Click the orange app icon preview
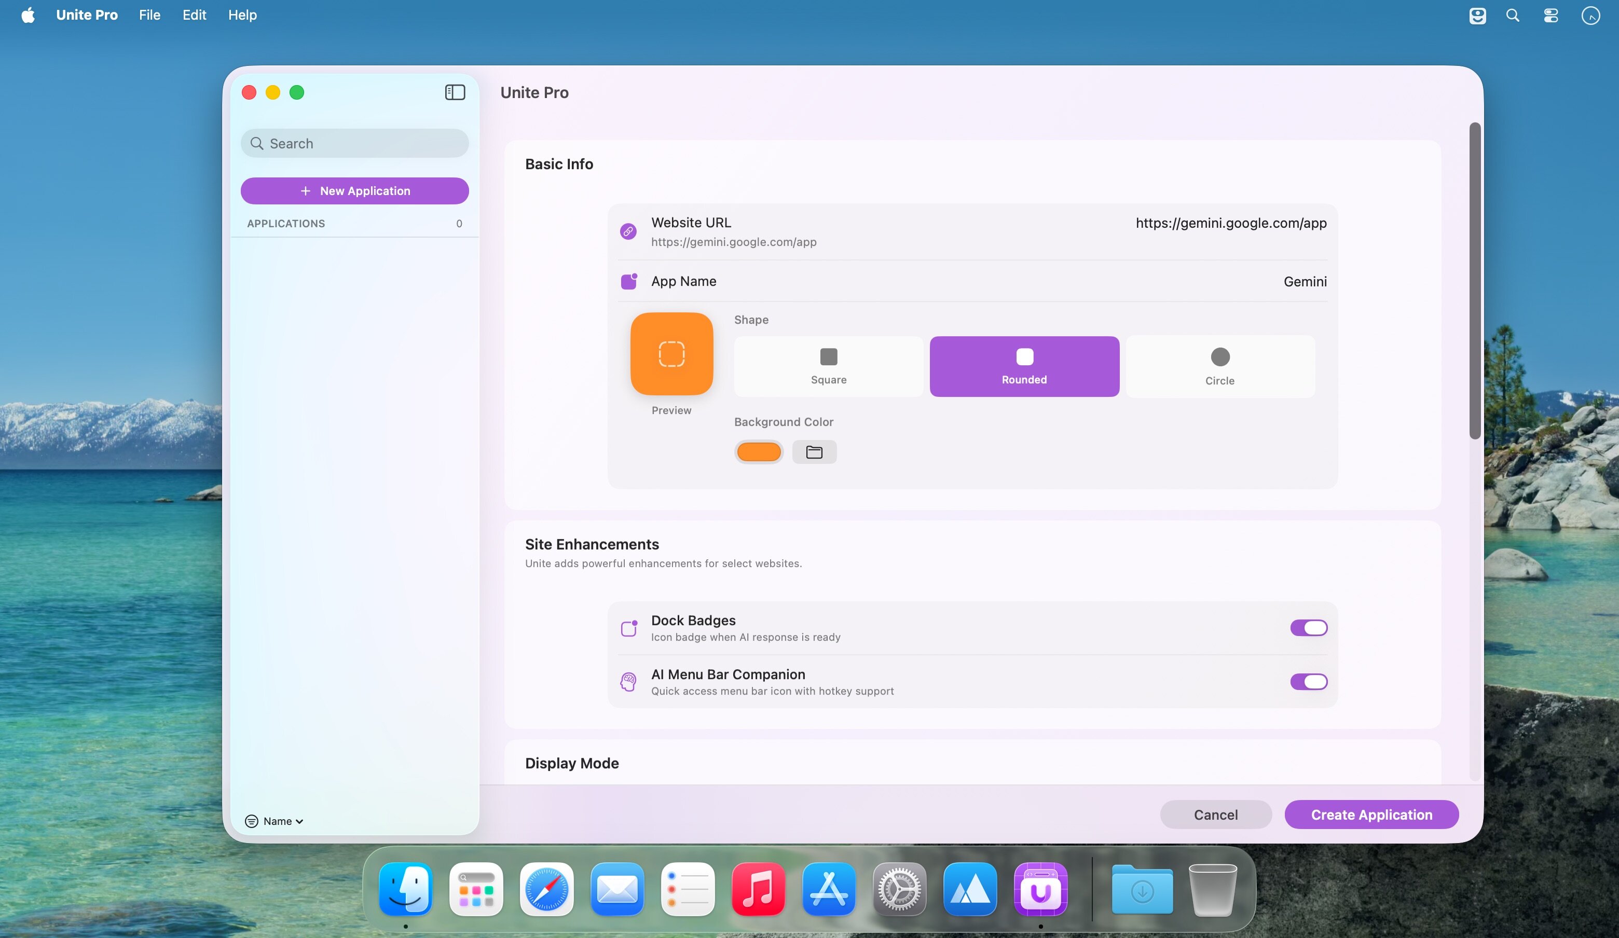 [671, 354]
